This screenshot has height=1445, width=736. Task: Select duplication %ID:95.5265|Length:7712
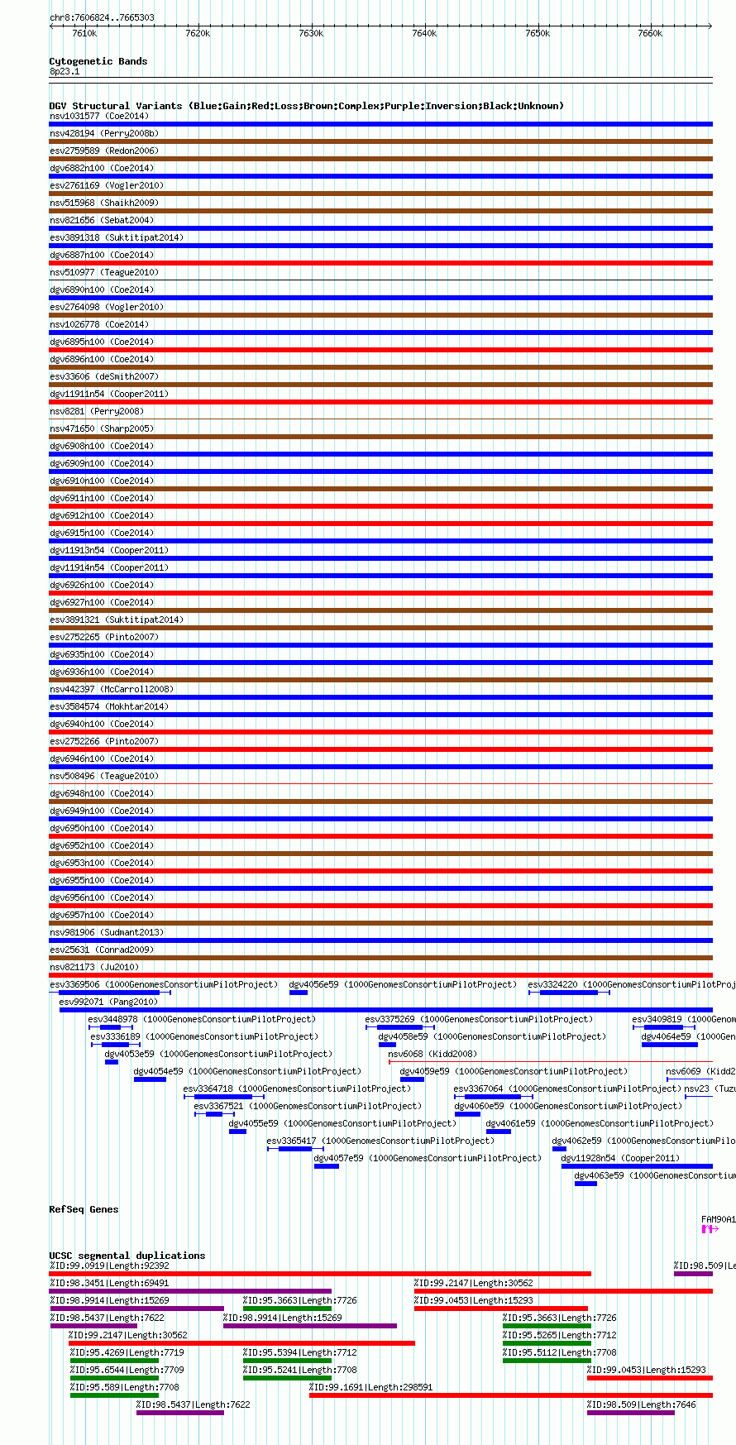click(x=560, y=1335)
